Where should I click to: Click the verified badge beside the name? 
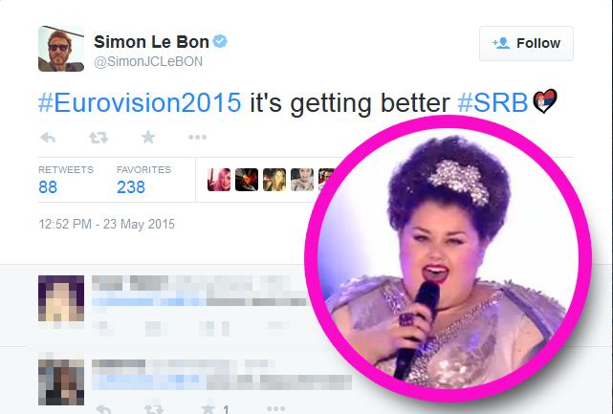pyautogui.click(x=220, y=41)
